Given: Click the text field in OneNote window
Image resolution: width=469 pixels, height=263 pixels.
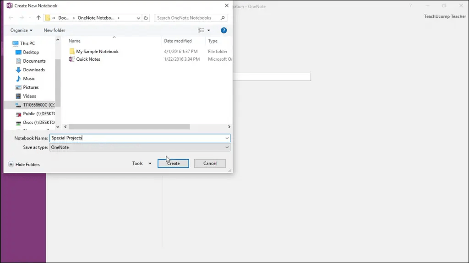Looking at the screenshot, I should (x=272, y=77).
